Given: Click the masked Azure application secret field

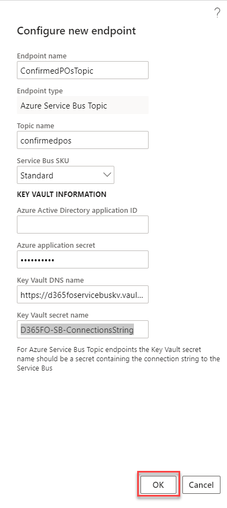Looking at the screenshot, I should point(83,260).
